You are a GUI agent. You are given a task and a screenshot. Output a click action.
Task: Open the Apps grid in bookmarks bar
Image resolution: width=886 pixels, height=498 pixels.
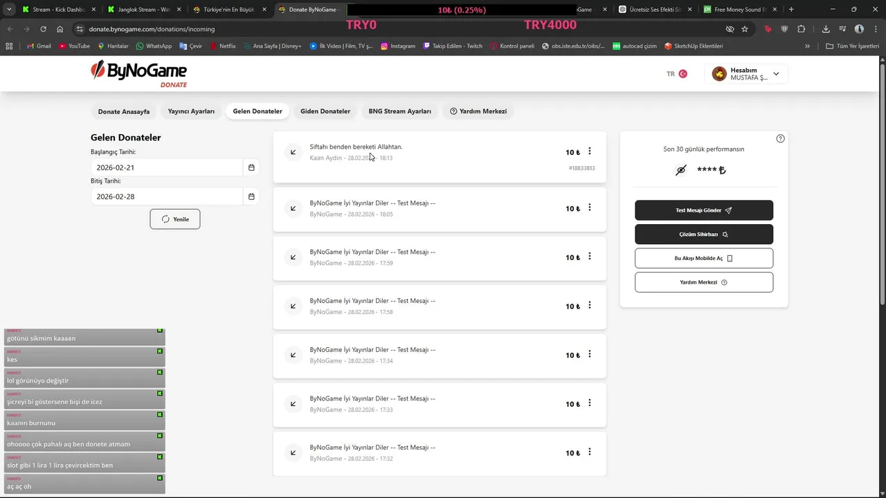(x=9, y=46)
